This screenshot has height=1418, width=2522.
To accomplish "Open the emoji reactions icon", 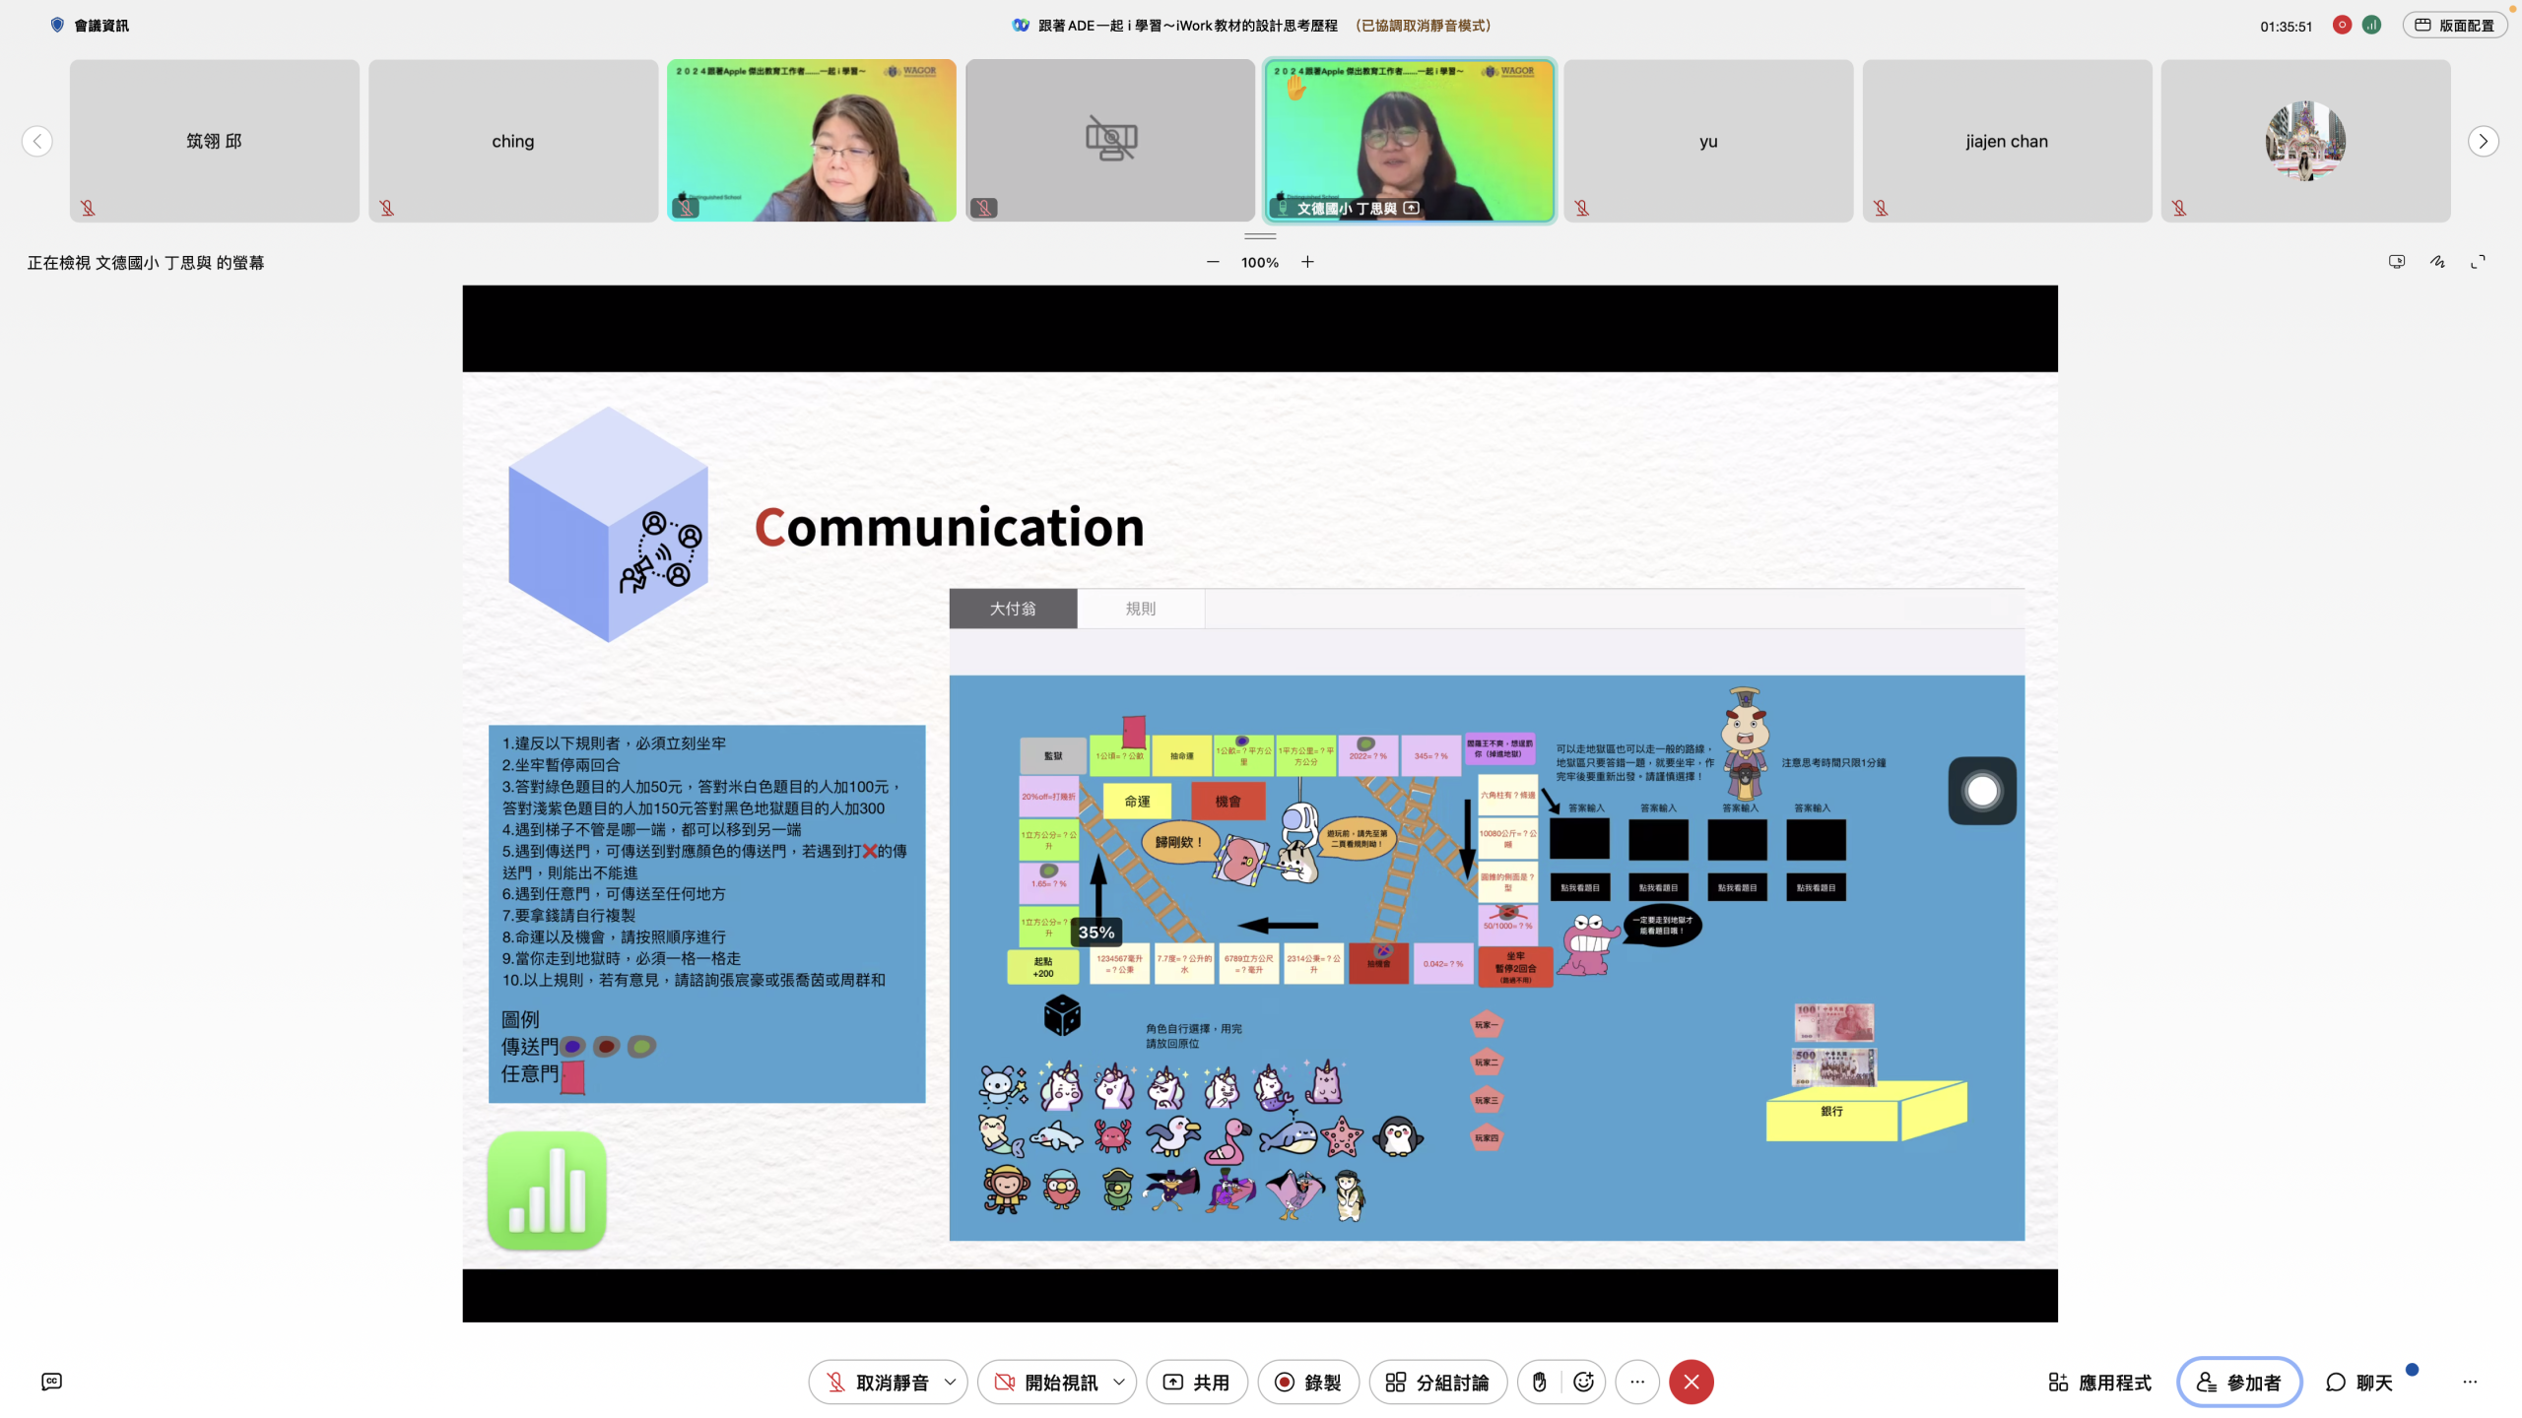I will click(x=1583, y=1382).
